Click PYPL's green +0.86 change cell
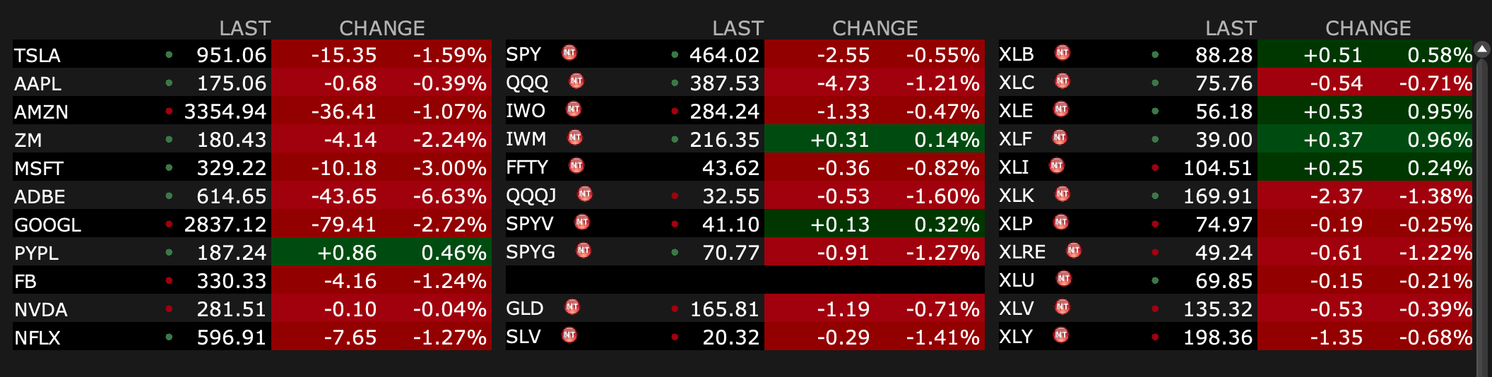1492x377 pixels. [x=347, y=253]
